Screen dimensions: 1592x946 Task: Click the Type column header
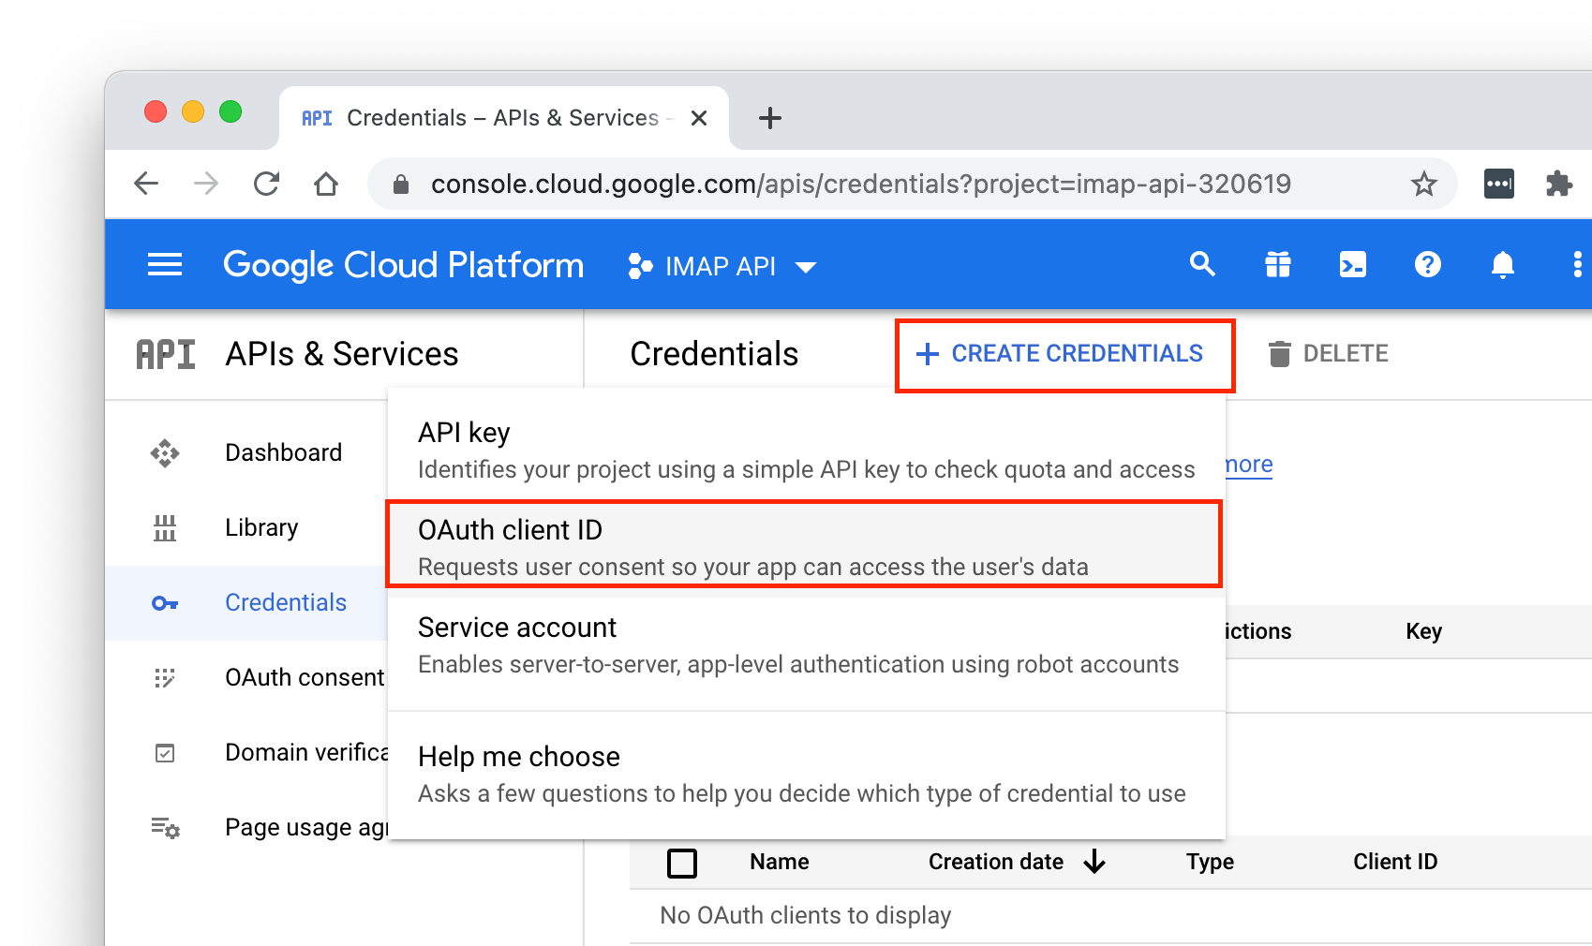click(x=1210, y=862)
